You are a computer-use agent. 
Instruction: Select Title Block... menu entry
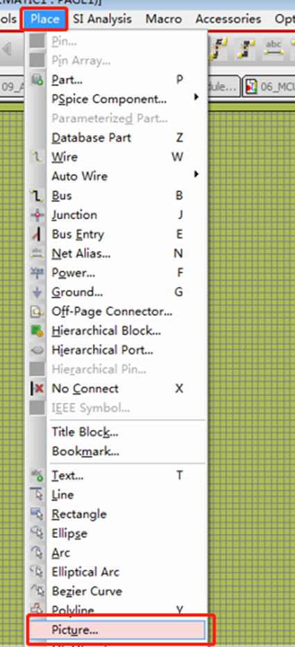(x=85, y=432)
